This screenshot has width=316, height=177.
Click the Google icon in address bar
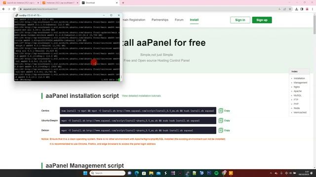point(279,9)
